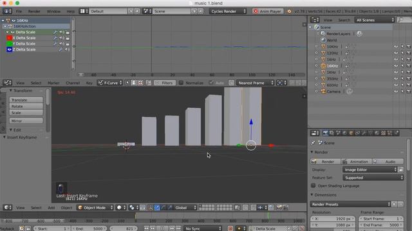Open the Physics properties tab icon

pos(397,133)
